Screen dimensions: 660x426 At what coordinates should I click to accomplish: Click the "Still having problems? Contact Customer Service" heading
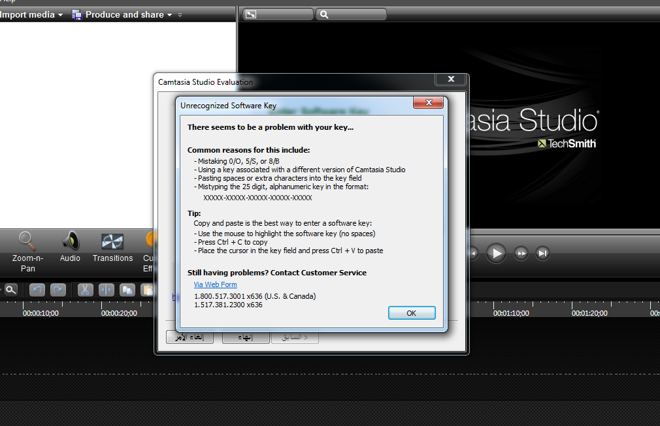(277, 273)
